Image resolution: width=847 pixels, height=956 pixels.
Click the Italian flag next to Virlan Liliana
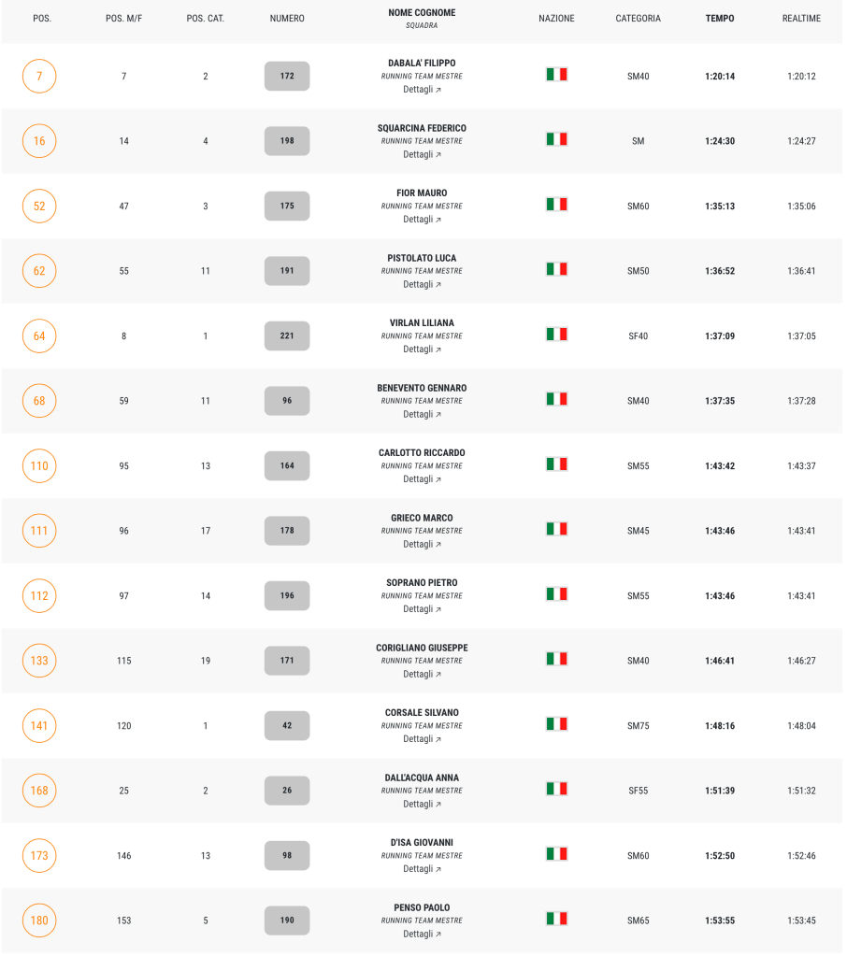pos(556,335)
